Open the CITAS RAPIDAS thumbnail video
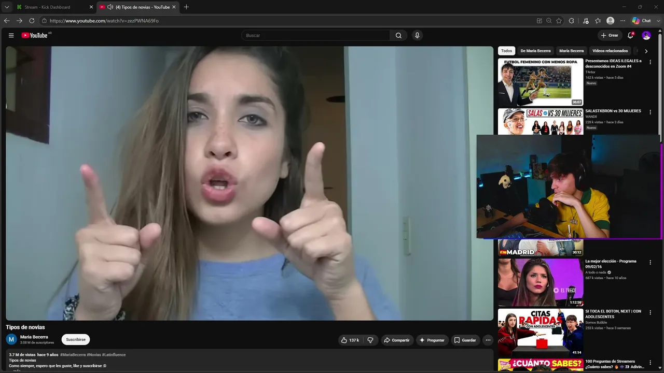The height and width of the screenshot is (373, 664). 541,333
